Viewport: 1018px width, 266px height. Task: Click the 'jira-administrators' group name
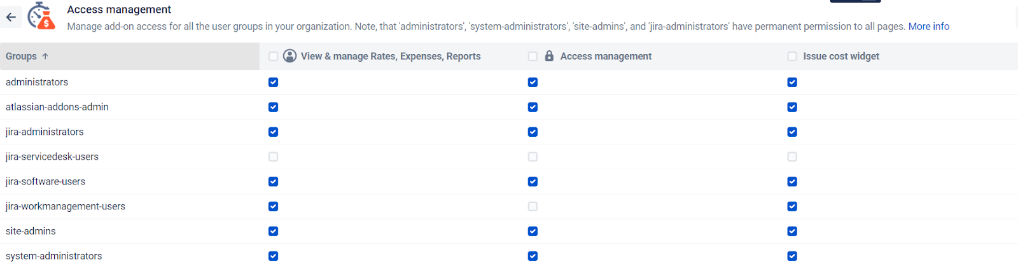coord(45,132)
